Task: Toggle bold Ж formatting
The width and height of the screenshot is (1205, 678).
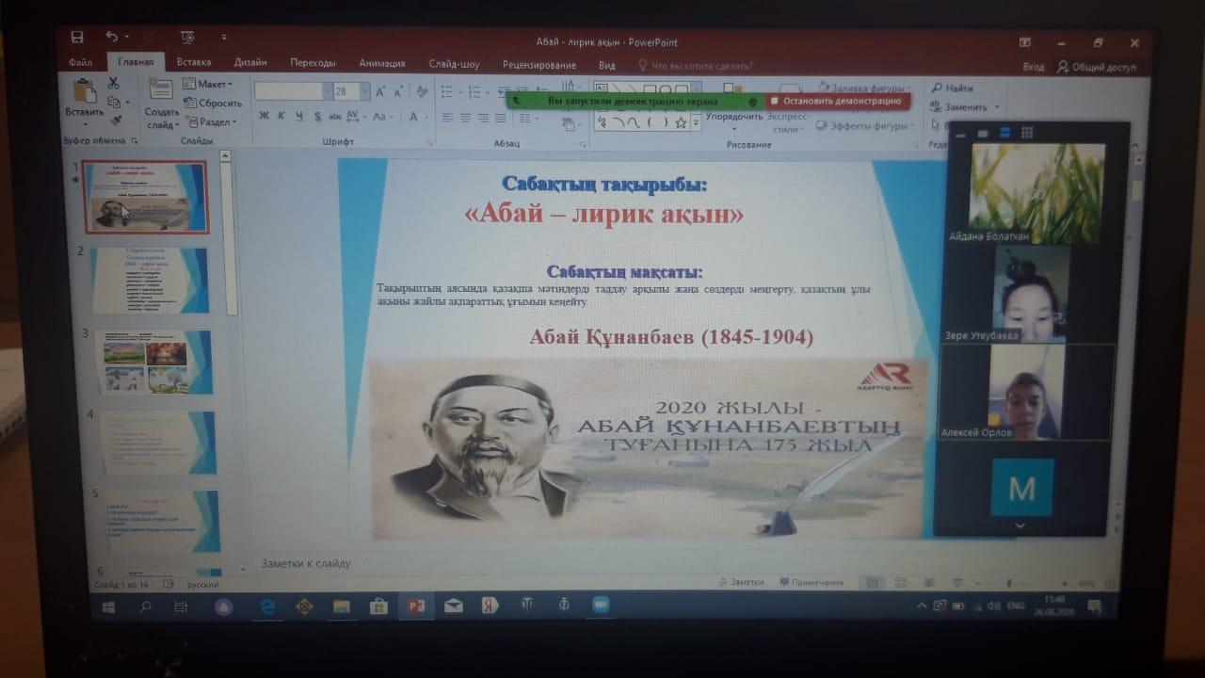Action: [x=265, y=117]
